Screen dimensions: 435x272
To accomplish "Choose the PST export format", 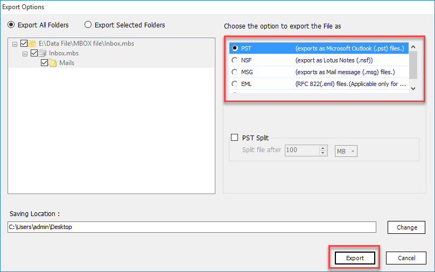I will [x=234, y=48].
